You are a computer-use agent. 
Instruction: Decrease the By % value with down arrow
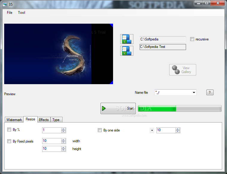tap(63, 131)
